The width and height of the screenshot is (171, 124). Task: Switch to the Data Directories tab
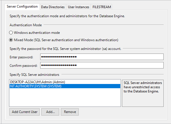53,7
